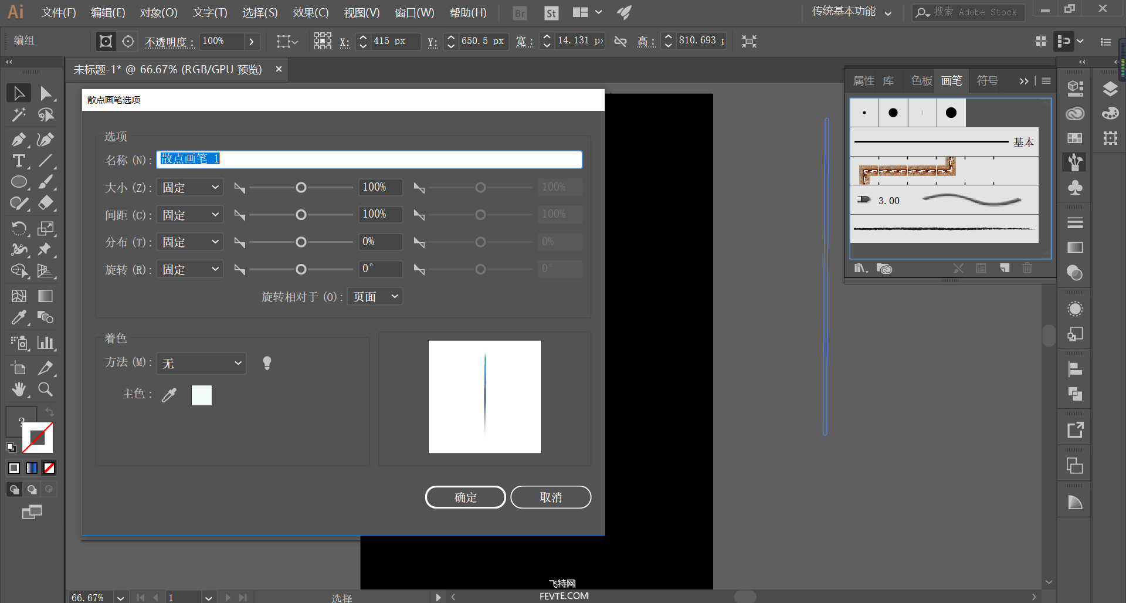Open the Spacing type dropdown
The width and height of the screenshot is (1126, 603).
190,215
